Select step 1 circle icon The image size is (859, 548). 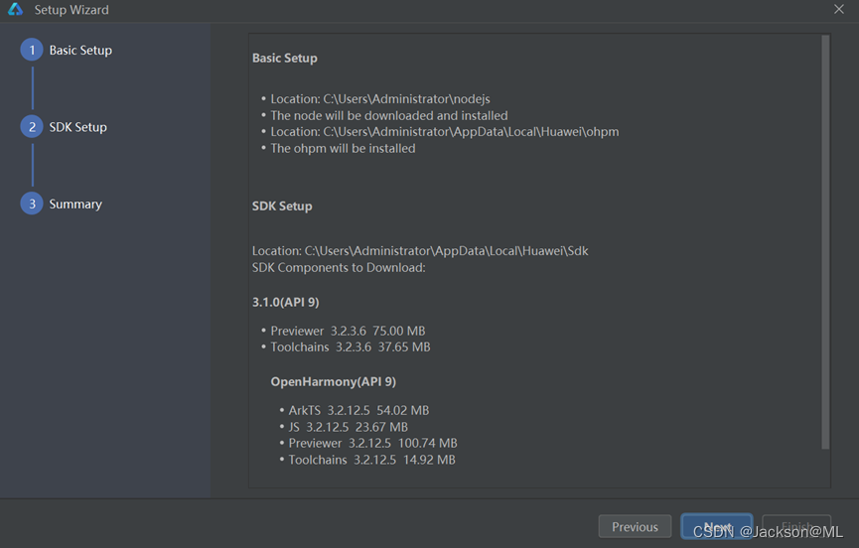tap(32, 50)
